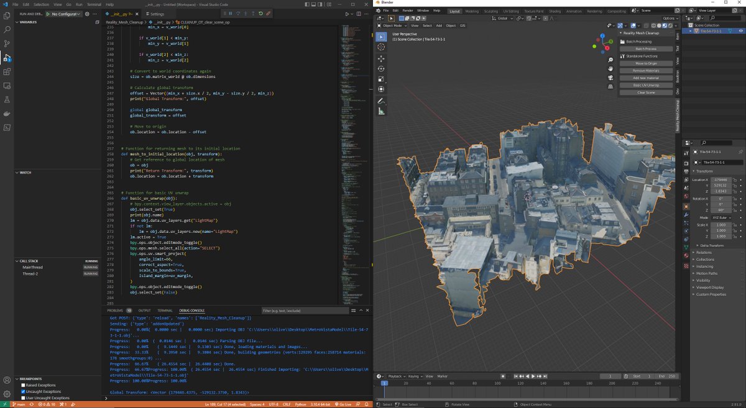
Task: Open the Source Control view in VS Code
Action: [7, 43]
